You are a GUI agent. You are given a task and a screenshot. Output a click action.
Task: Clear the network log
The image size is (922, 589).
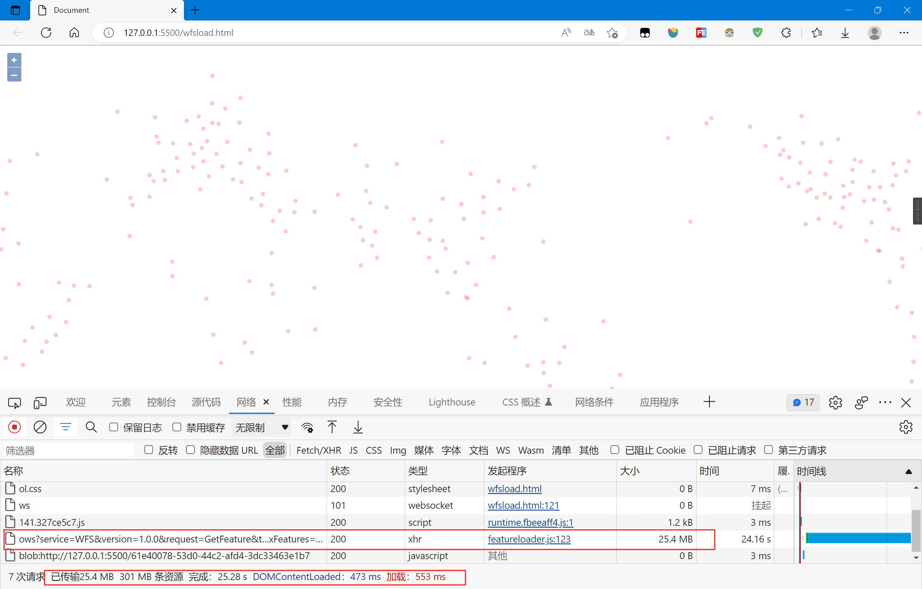(40, 427)
